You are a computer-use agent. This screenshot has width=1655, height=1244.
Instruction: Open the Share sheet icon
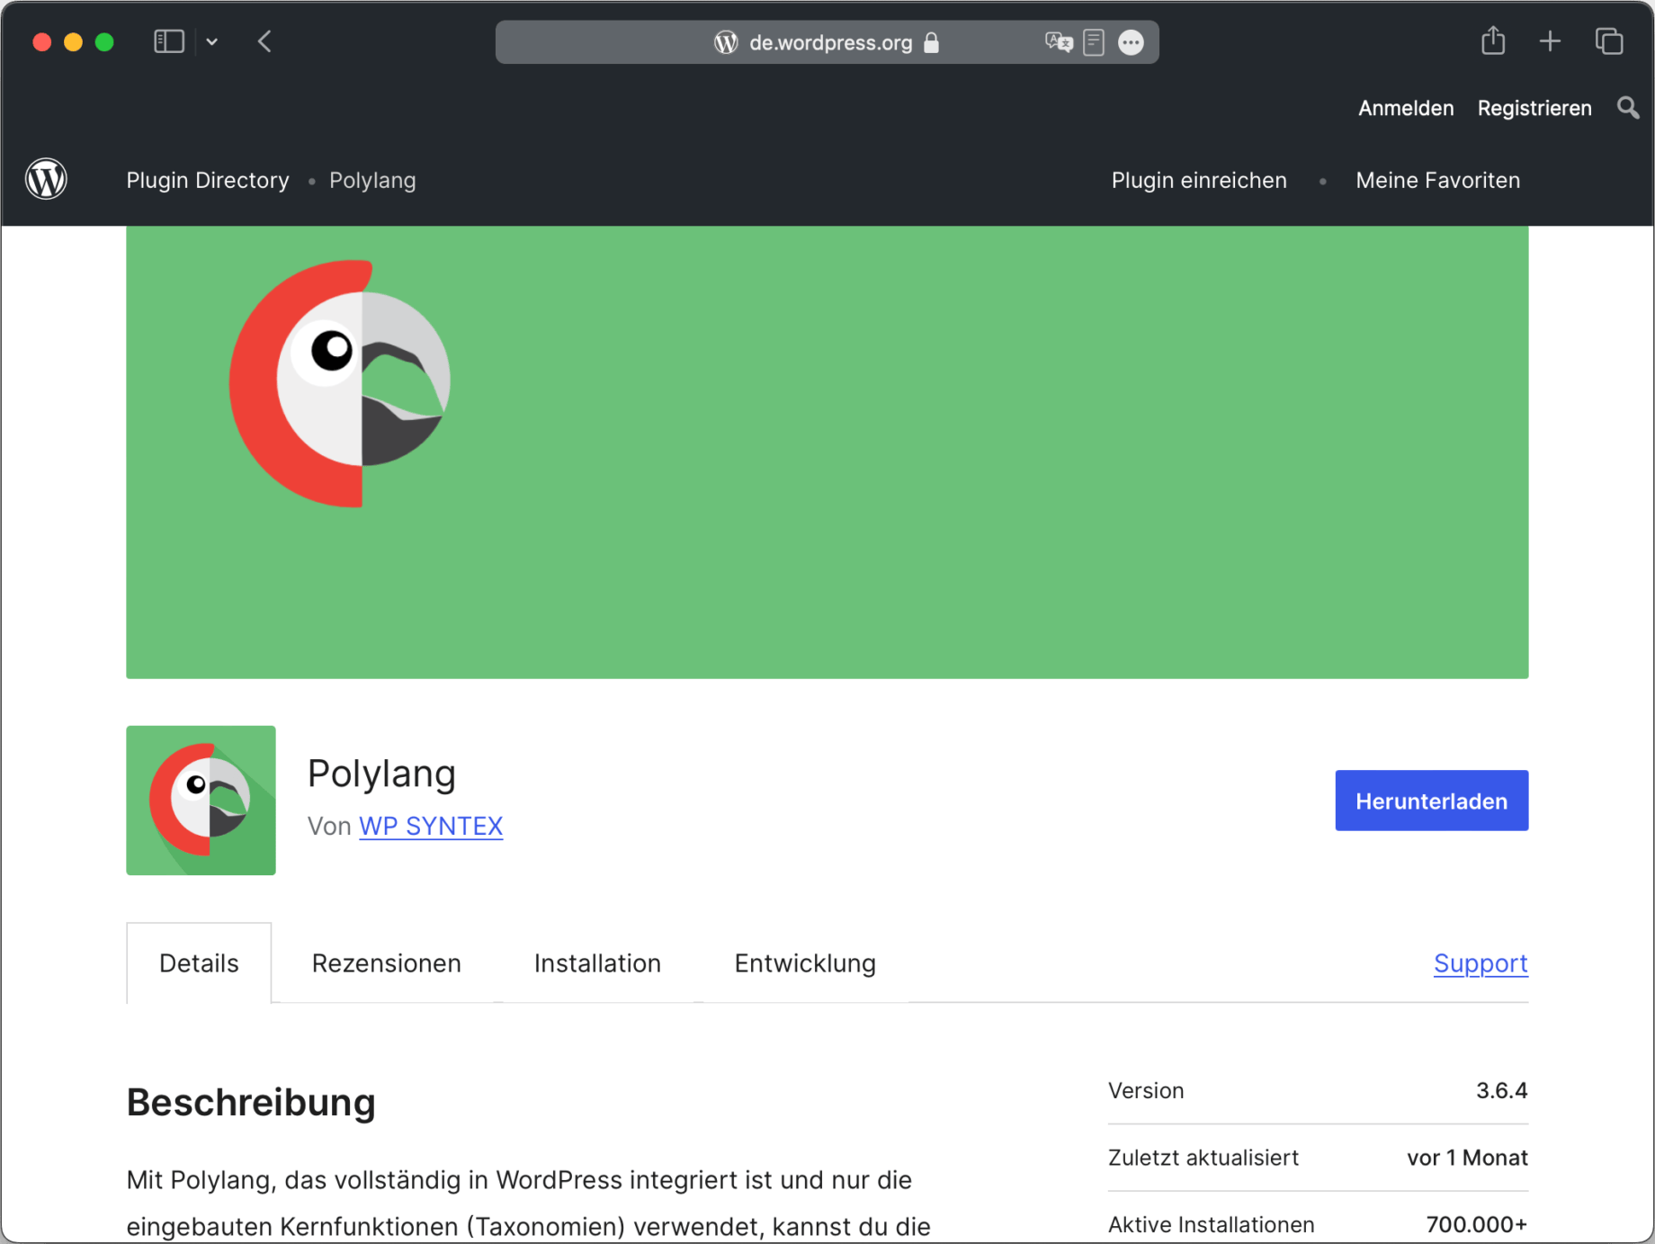1493,40
